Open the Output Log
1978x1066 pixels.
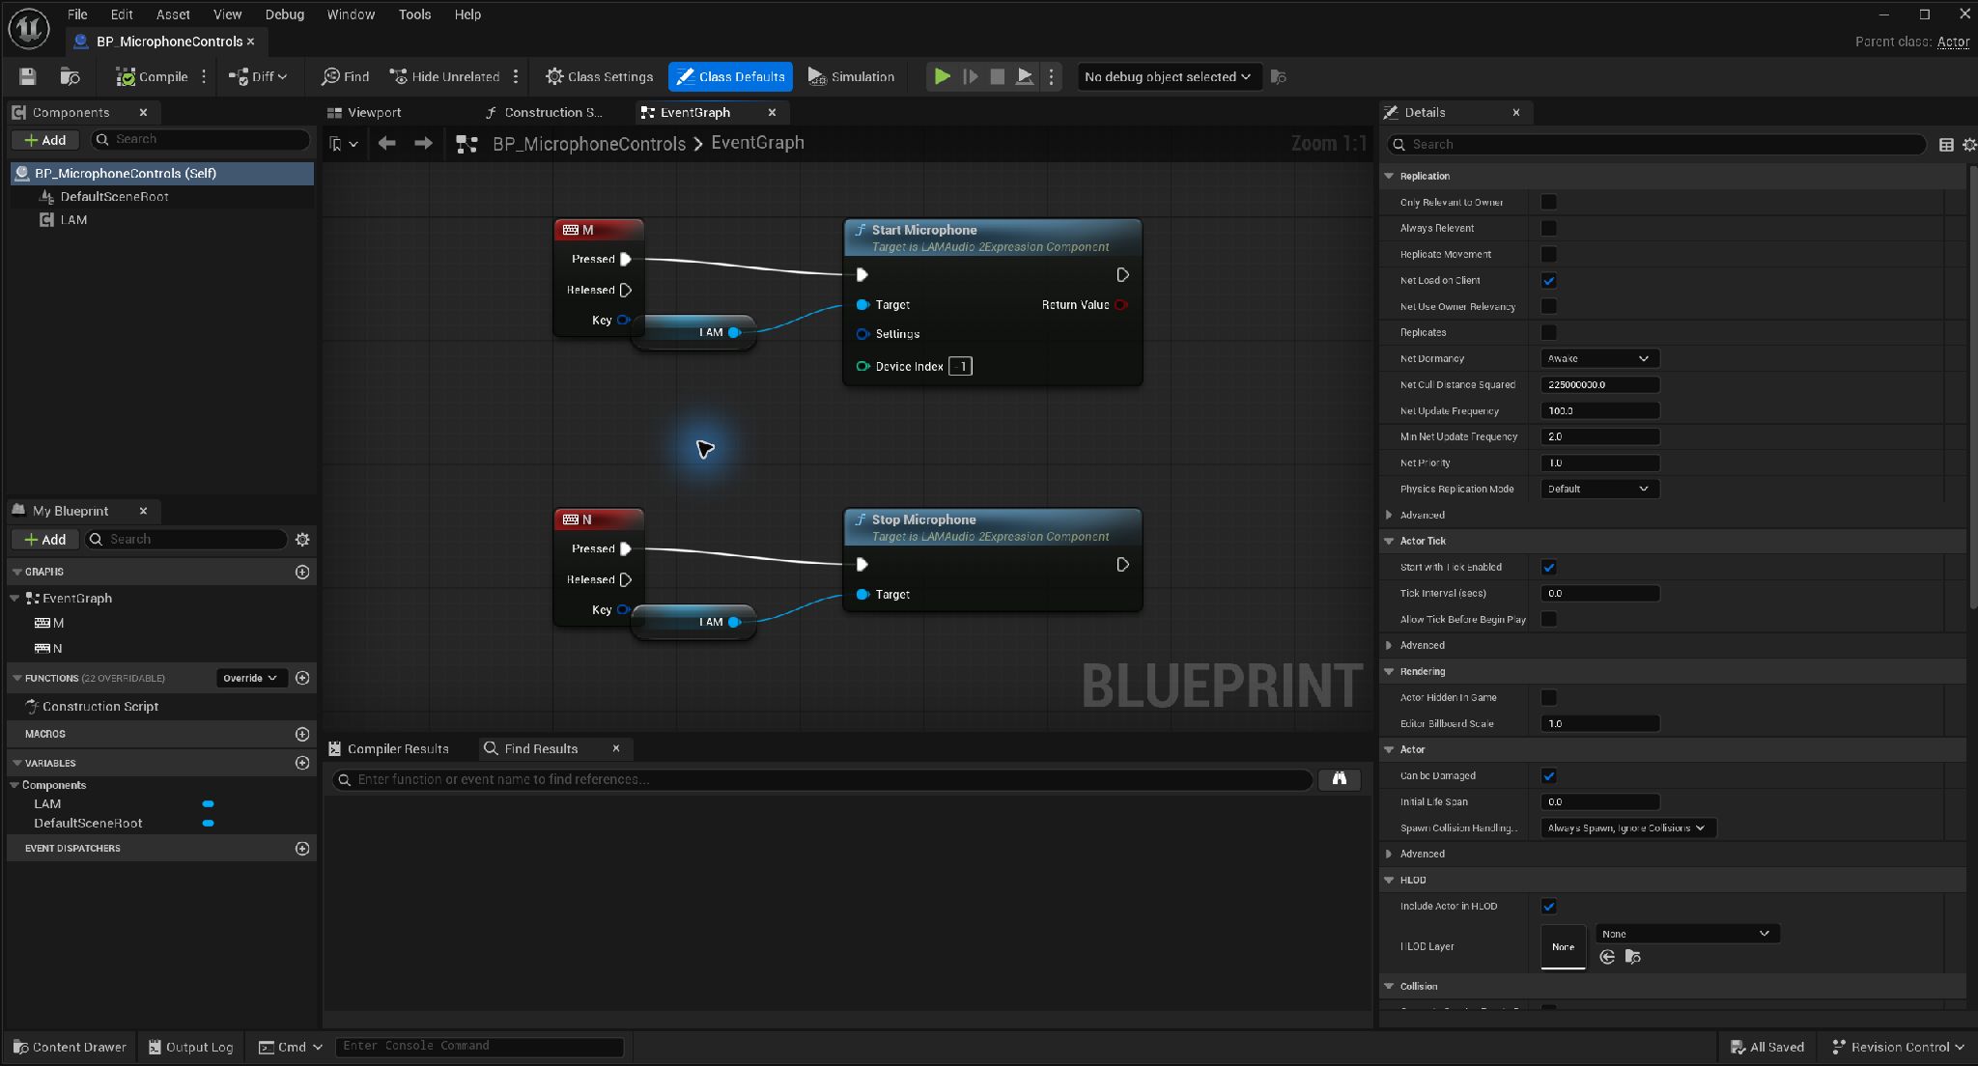pyautogui.click(x=191, y=1048)
